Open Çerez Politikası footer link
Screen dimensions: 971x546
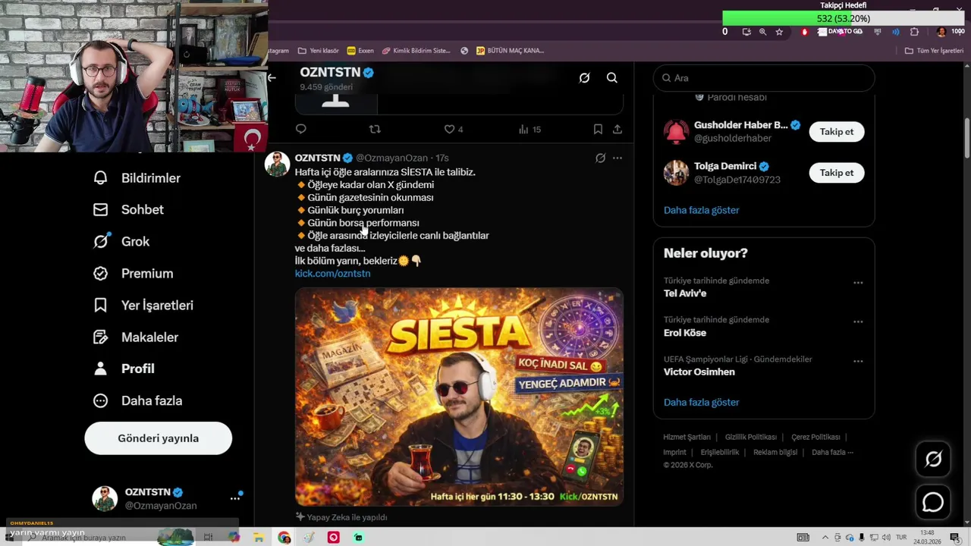815,437
